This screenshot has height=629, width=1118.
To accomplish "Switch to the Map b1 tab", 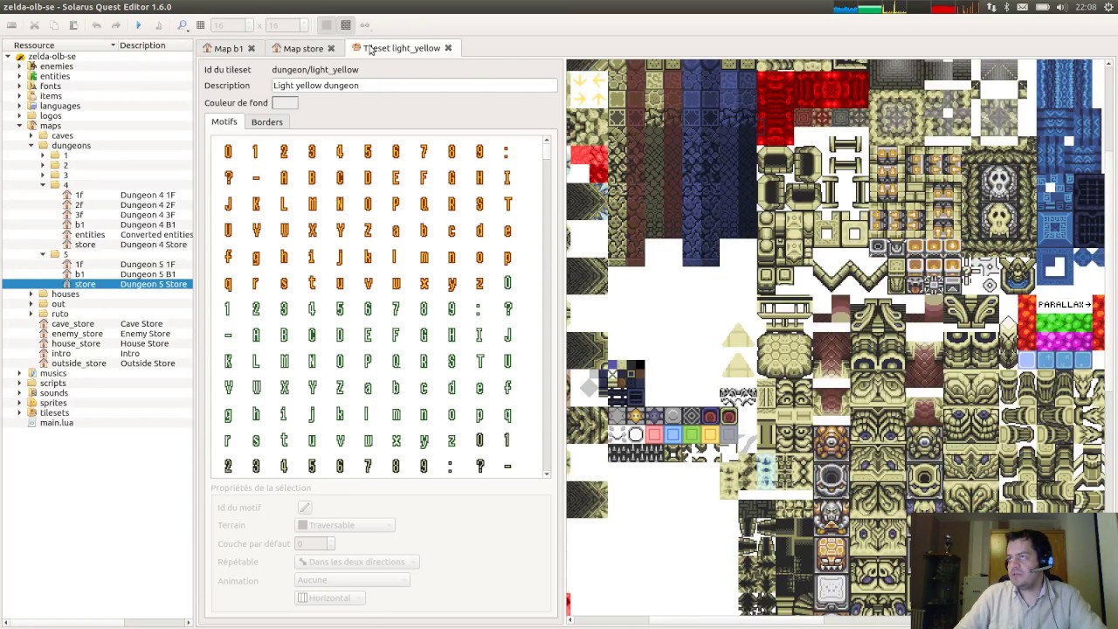I will 229,48.
